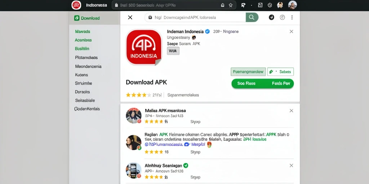Open Doraoits in the sidebar
Viewport: 369px width, 184px height.
(83, 92)
